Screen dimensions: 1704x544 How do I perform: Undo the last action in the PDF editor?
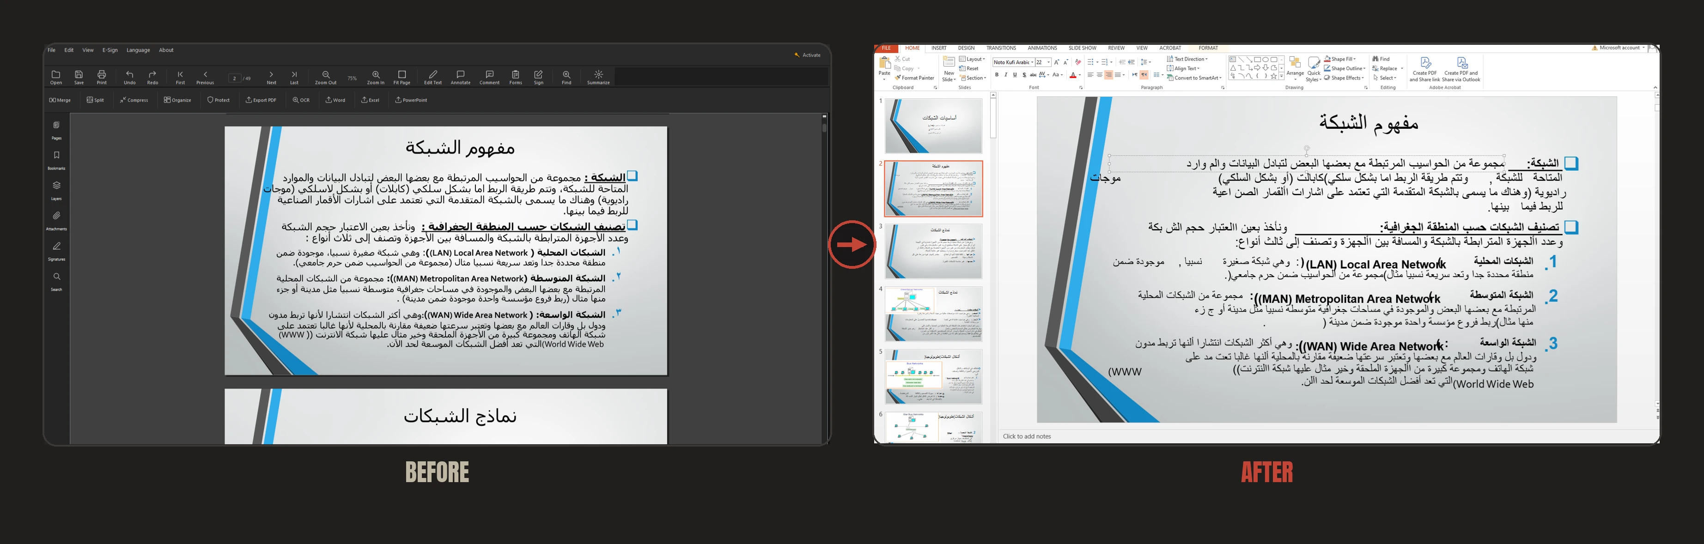click(x=130, y=77)
